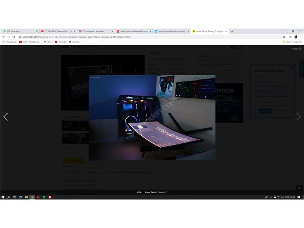Screen dimensions: 304x228
Task: Open the red app taskbar icon
Action: pyautogui.click(x=50, y=197)
